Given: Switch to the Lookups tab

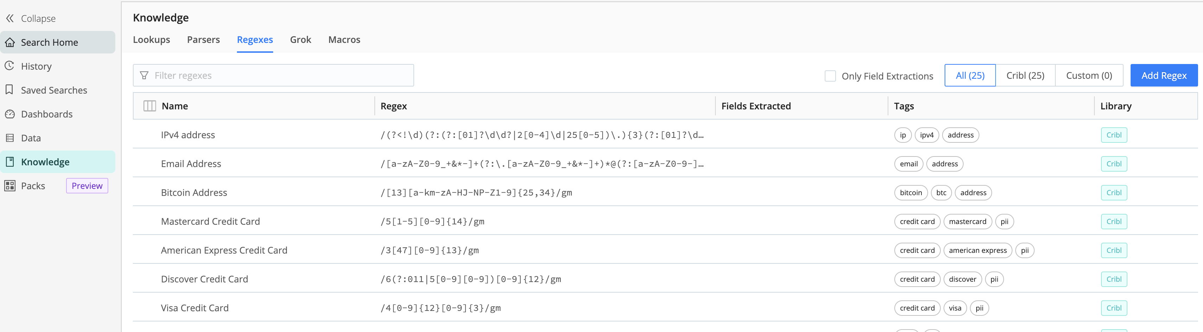Looking at the screenshot, I should tap(151, 40).
